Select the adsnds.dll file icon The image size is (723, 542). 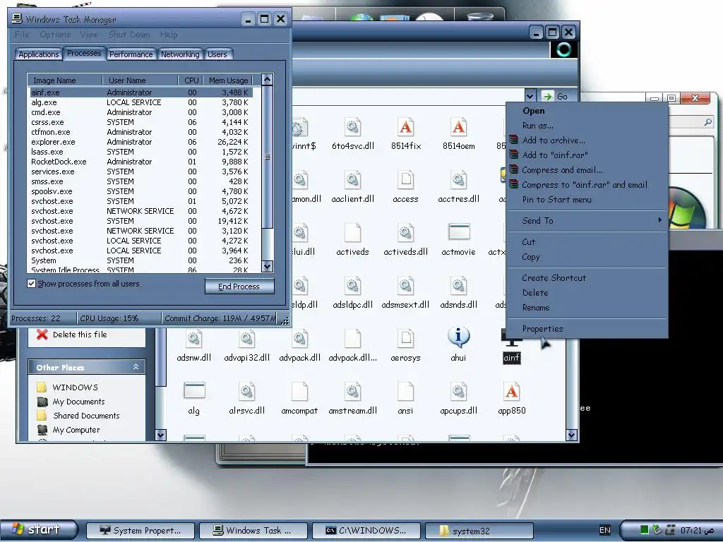point(458,287)
